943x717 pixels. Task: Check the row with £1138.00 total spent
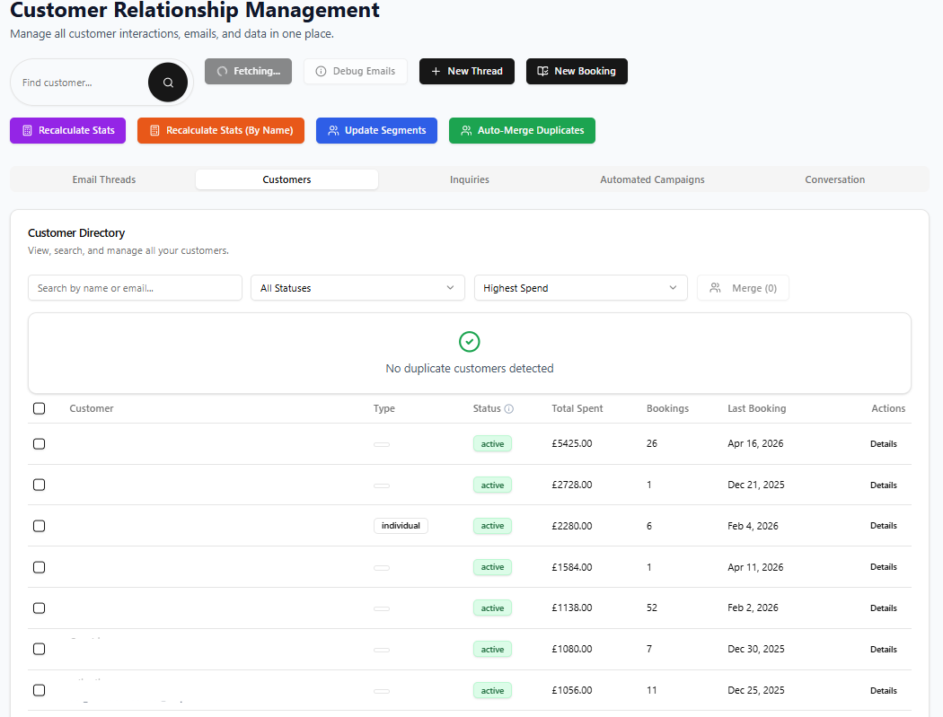pos(40,608)
